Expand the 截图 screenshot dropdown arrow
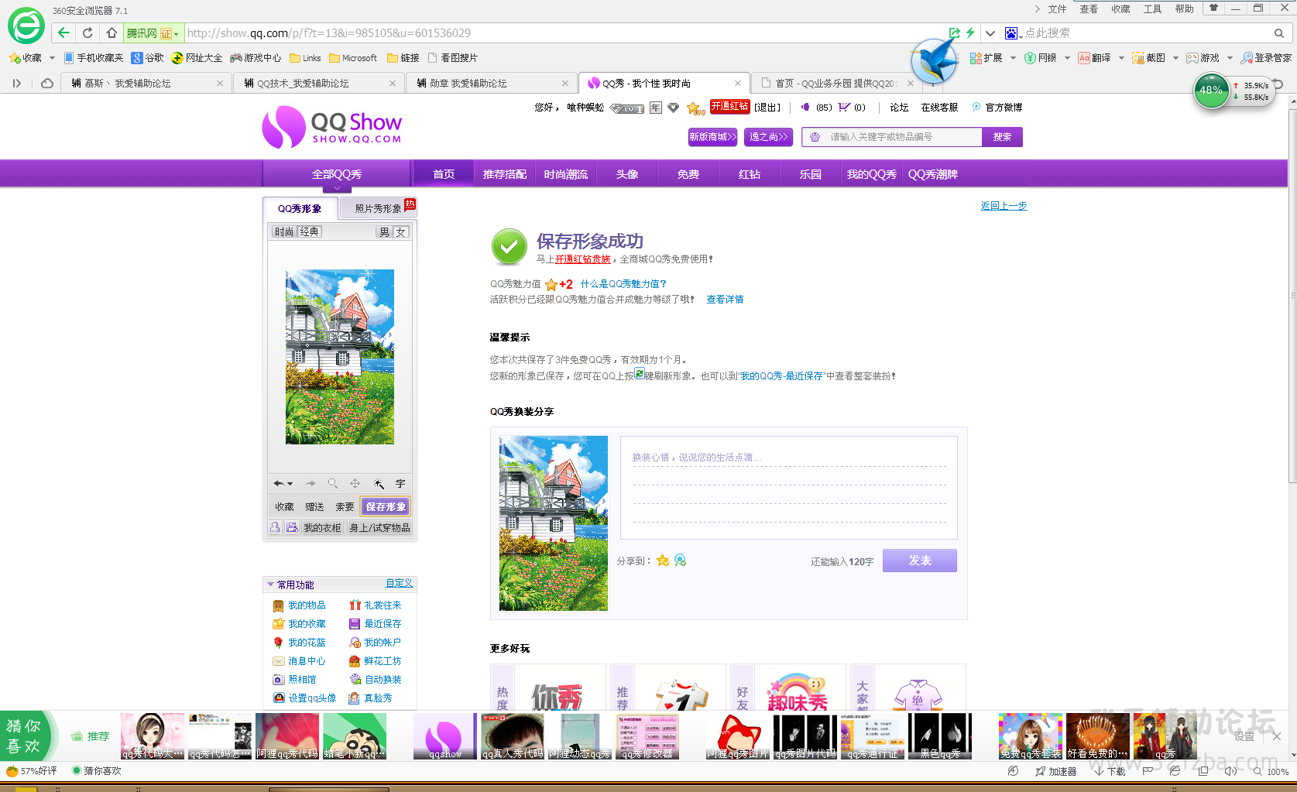 1175,58
